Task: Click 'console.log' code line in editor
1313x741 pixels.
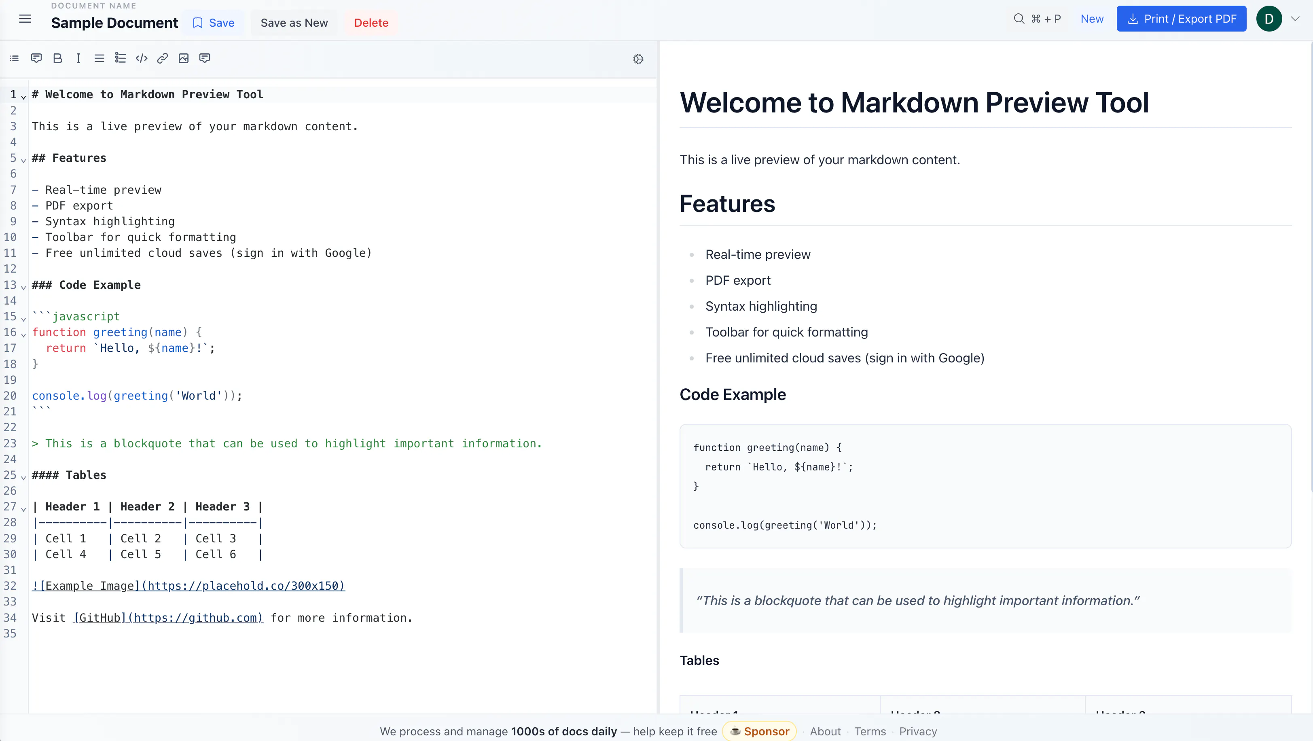Action: tap(137, 396)
